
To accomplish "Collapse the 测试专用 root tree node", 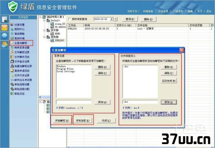I will pos(40,17).
